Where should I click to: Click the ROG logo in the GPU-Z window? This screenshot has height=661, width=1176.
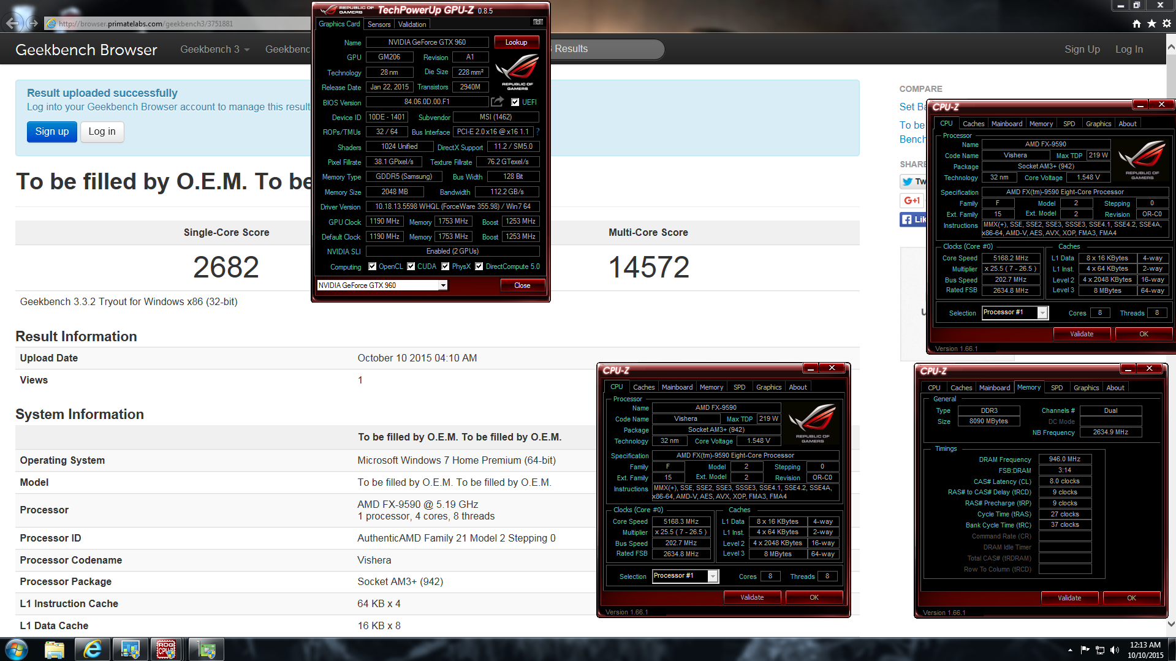pyautogui.click(x=517, y=72)
